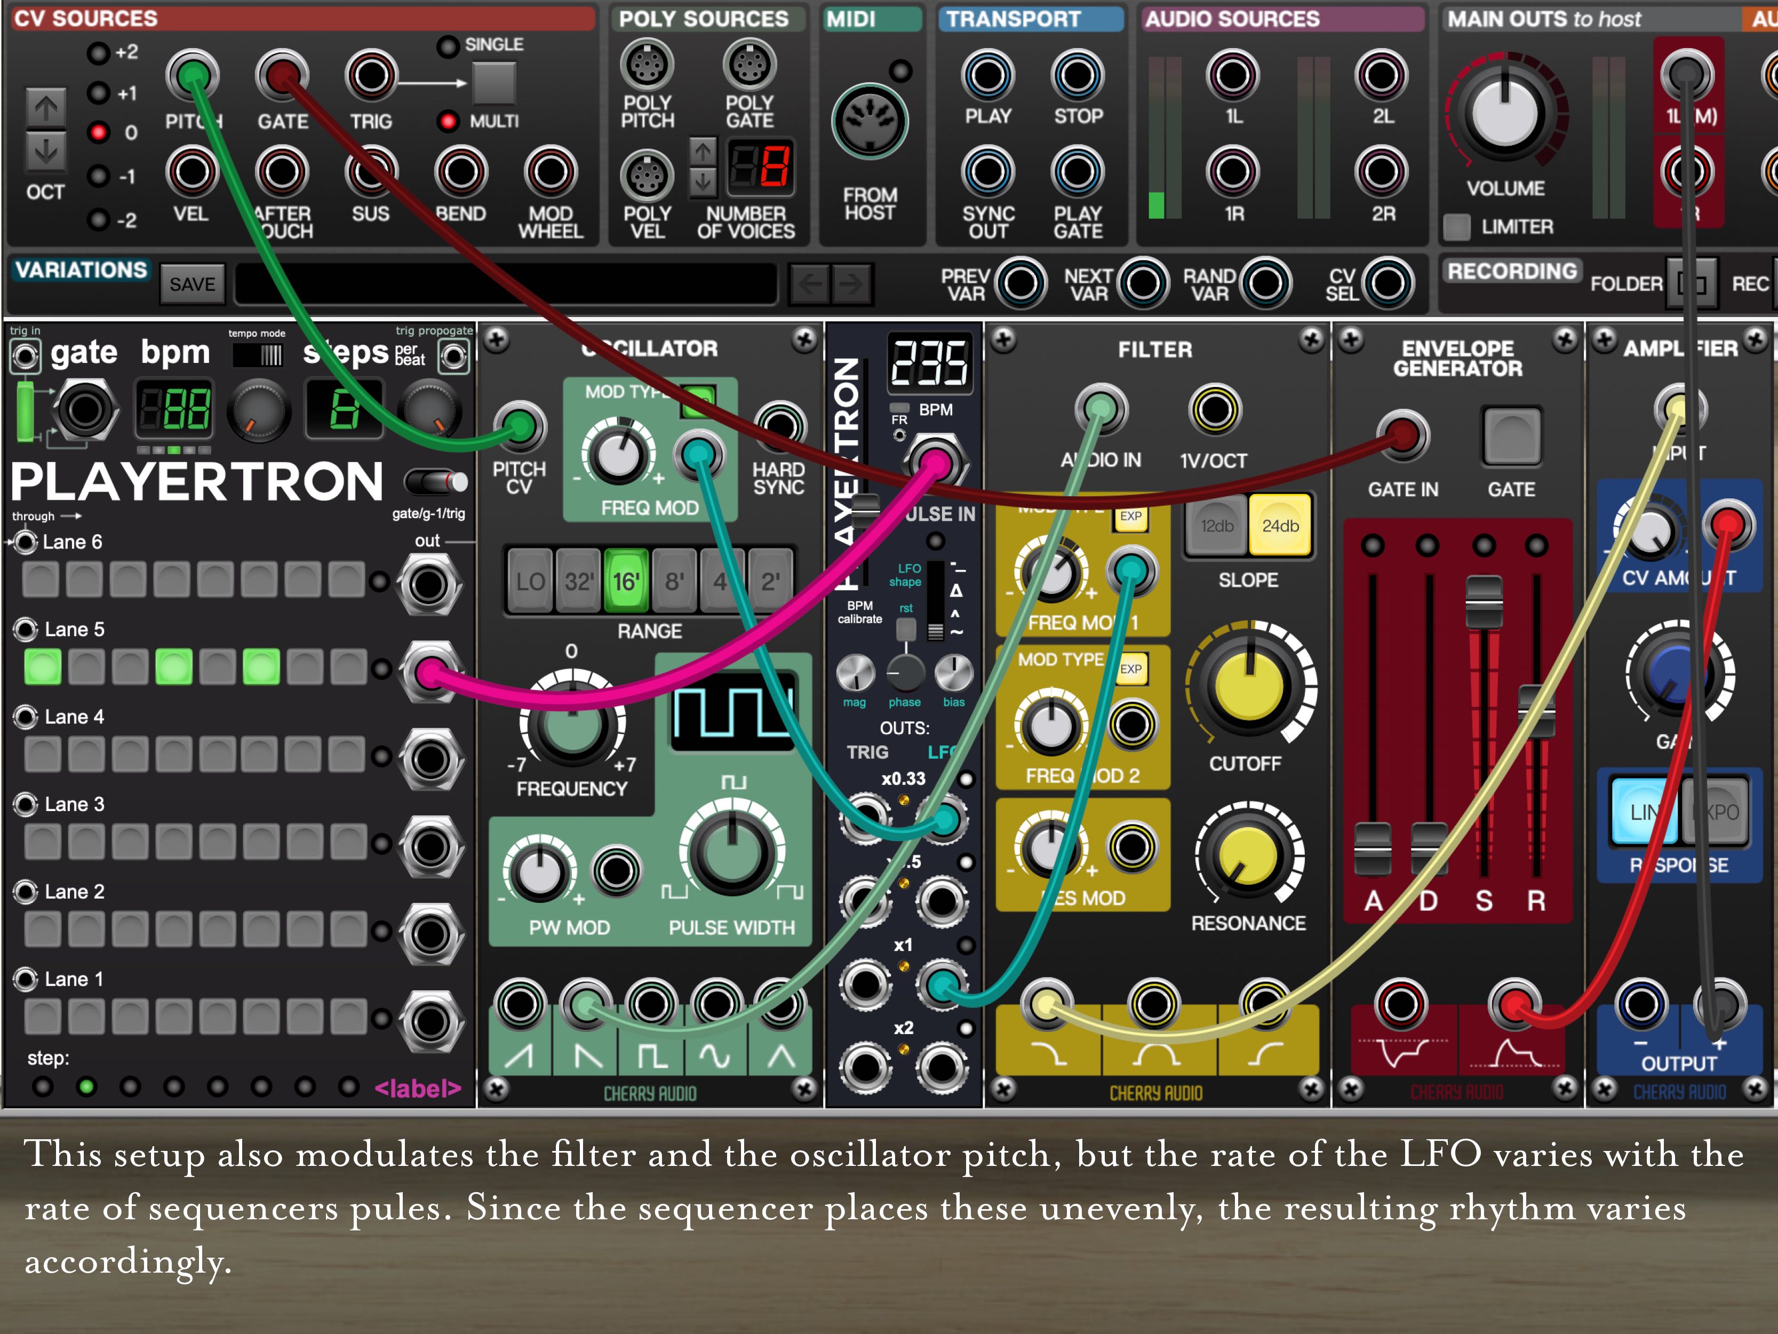Click the sawtooth wave output jack
The image size is (1778, 1334).
[520, 1004]
